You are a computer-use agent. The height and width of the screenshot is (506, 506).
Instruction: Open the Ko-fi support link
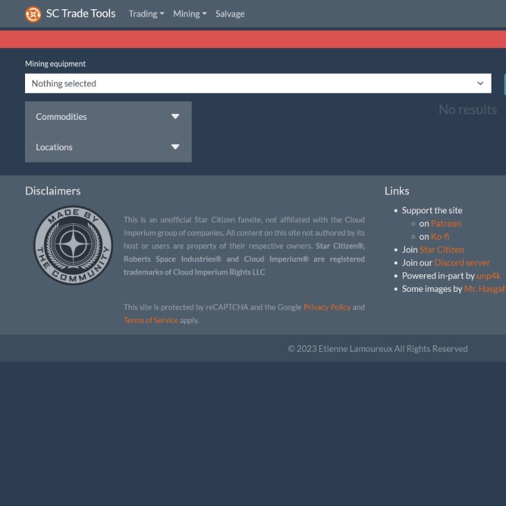point(440,237)
